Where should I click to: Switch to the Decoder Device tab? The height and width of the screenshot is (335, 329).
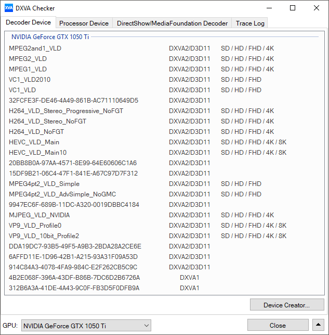[x=29, y=22]
